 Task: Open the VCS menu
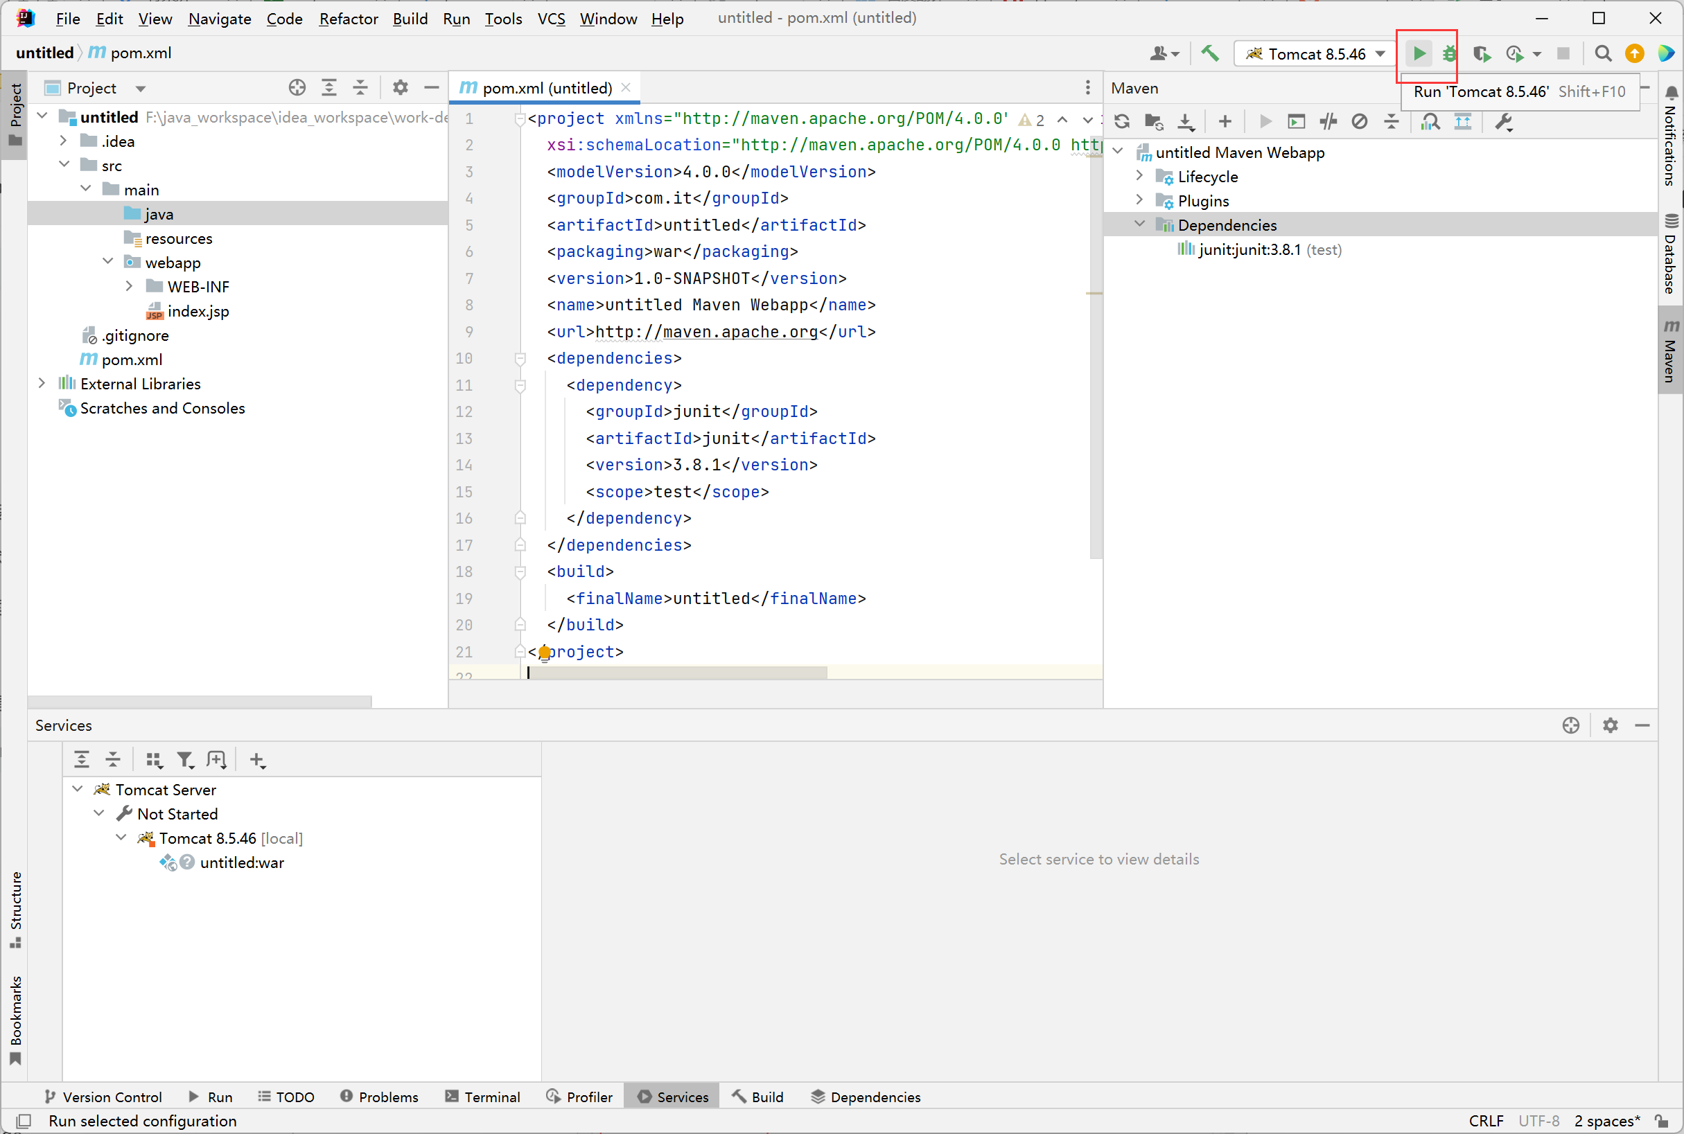[551, 18]
